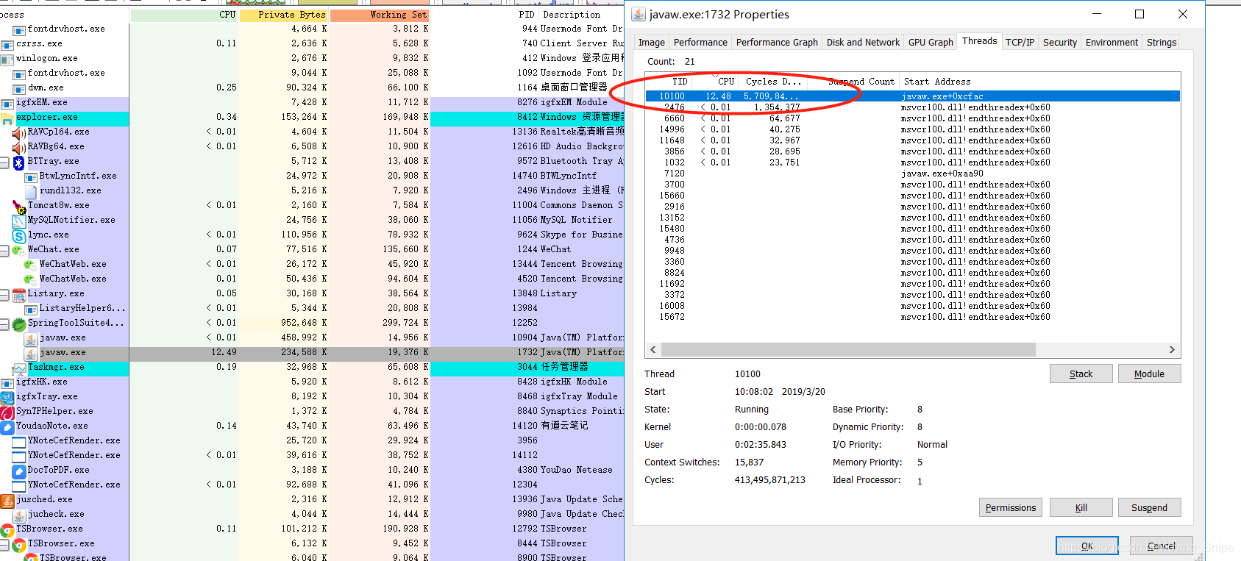Screen dimensions: 1241x561
Task: Click the YoudaoNote.exe icon
Action: point(7,426)
